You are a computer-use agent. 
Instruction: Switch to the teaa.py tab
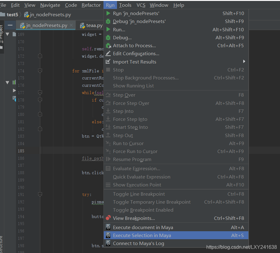[91, 25]
